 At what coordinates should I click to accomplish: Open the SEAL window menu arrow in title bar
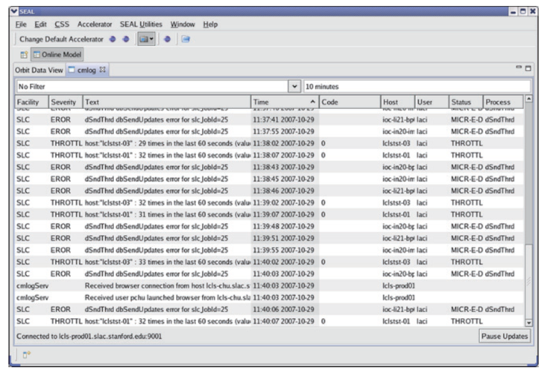14,11
